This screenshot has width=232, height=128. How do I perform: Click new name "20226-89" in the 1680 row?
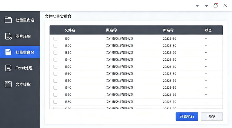(170, 102)
